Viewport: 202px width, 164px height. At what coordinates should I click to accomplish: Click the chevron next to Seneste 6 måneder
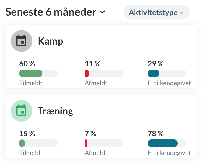[x=102, y=12]
